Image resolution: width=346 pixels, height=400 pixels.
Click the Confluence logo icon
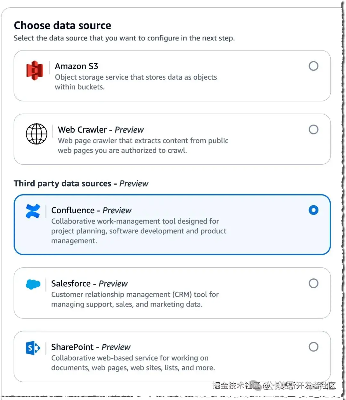[x=33, y=211]
